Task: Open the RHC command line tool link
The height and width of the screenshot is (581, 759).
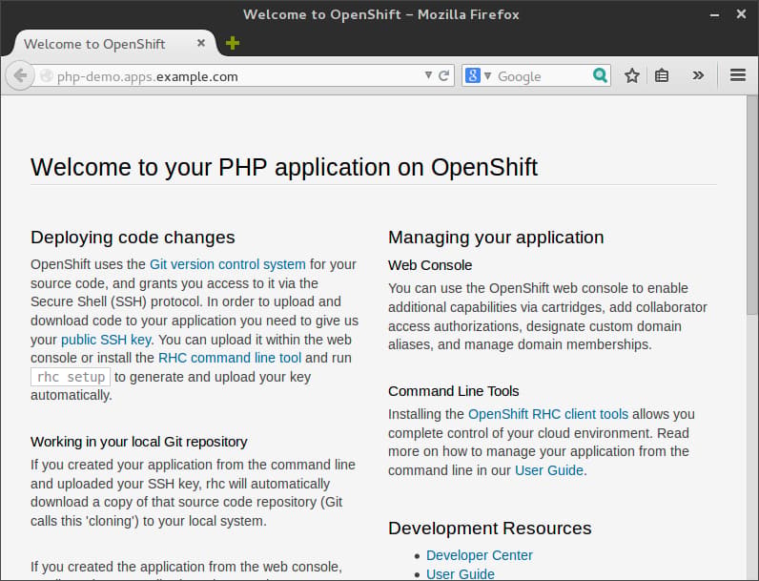Action: pos(230,358)
